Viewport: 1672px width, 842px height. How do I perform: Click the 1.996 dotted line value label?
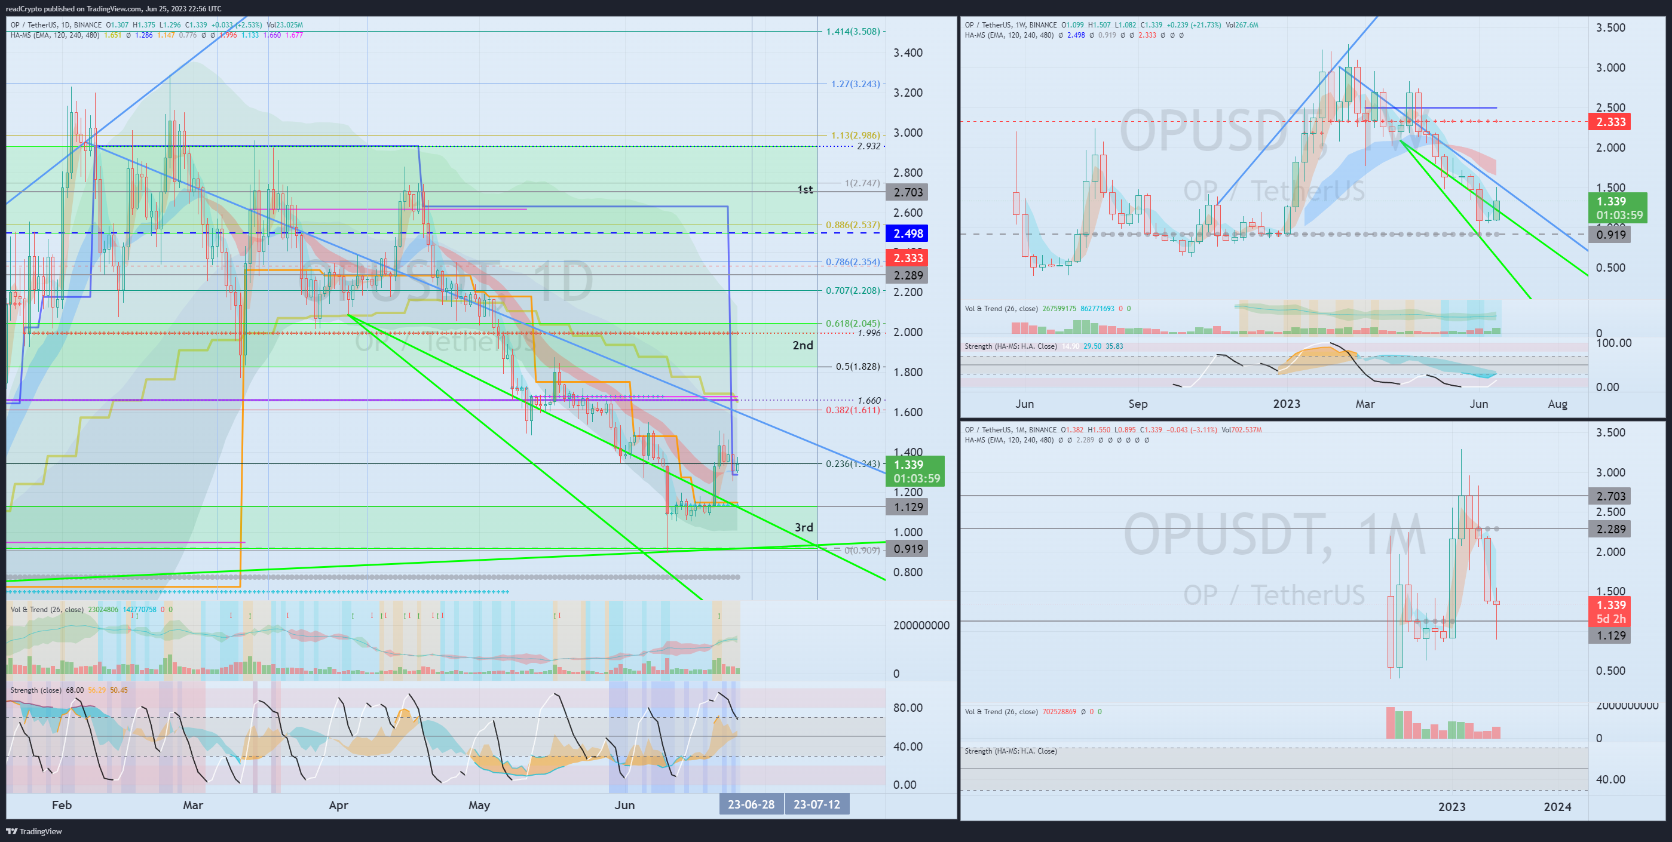(x=868, y=333)
